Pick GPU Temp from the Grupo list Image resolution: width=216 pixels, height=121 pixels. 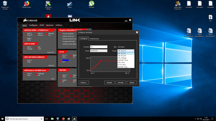pyautogui.click(x=126, y=63)
